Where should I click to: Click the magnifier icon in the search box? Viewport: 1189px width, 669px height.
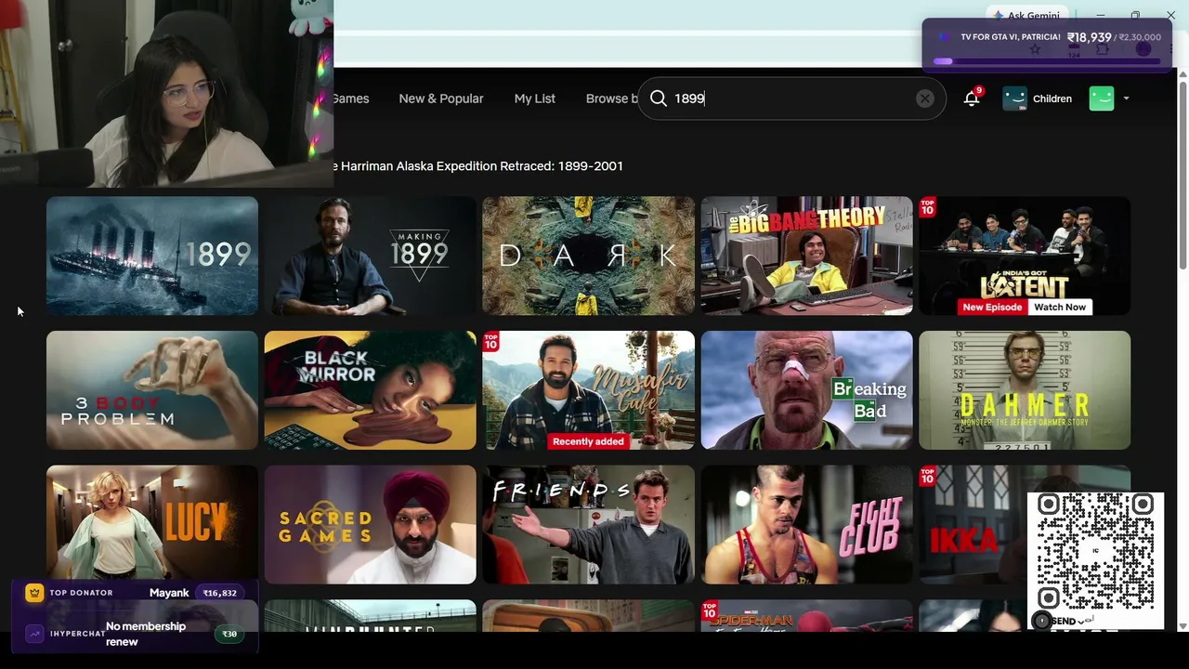click(659, 98)
